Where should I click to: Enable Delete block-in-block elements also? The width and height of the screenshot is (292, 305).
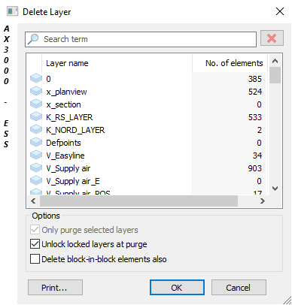click(x=35, y=259)
